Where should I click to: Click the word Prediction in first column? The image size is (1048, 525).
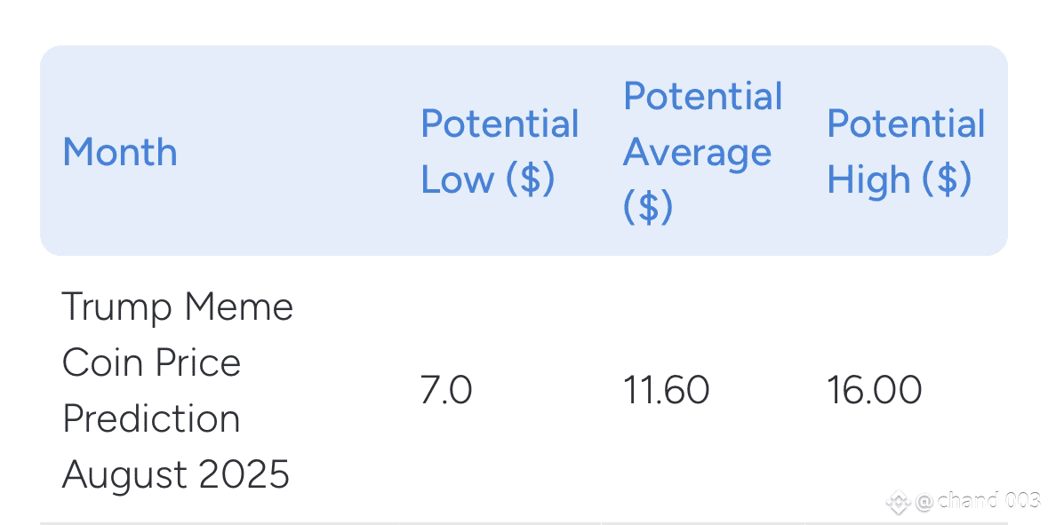click(x=151, y=418)
